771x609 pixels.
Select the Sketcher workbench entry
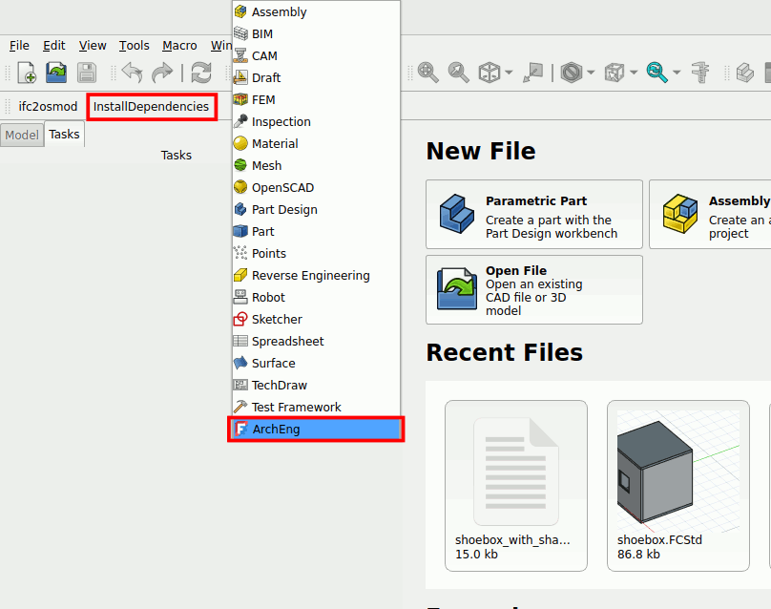[x=276, y=320]
